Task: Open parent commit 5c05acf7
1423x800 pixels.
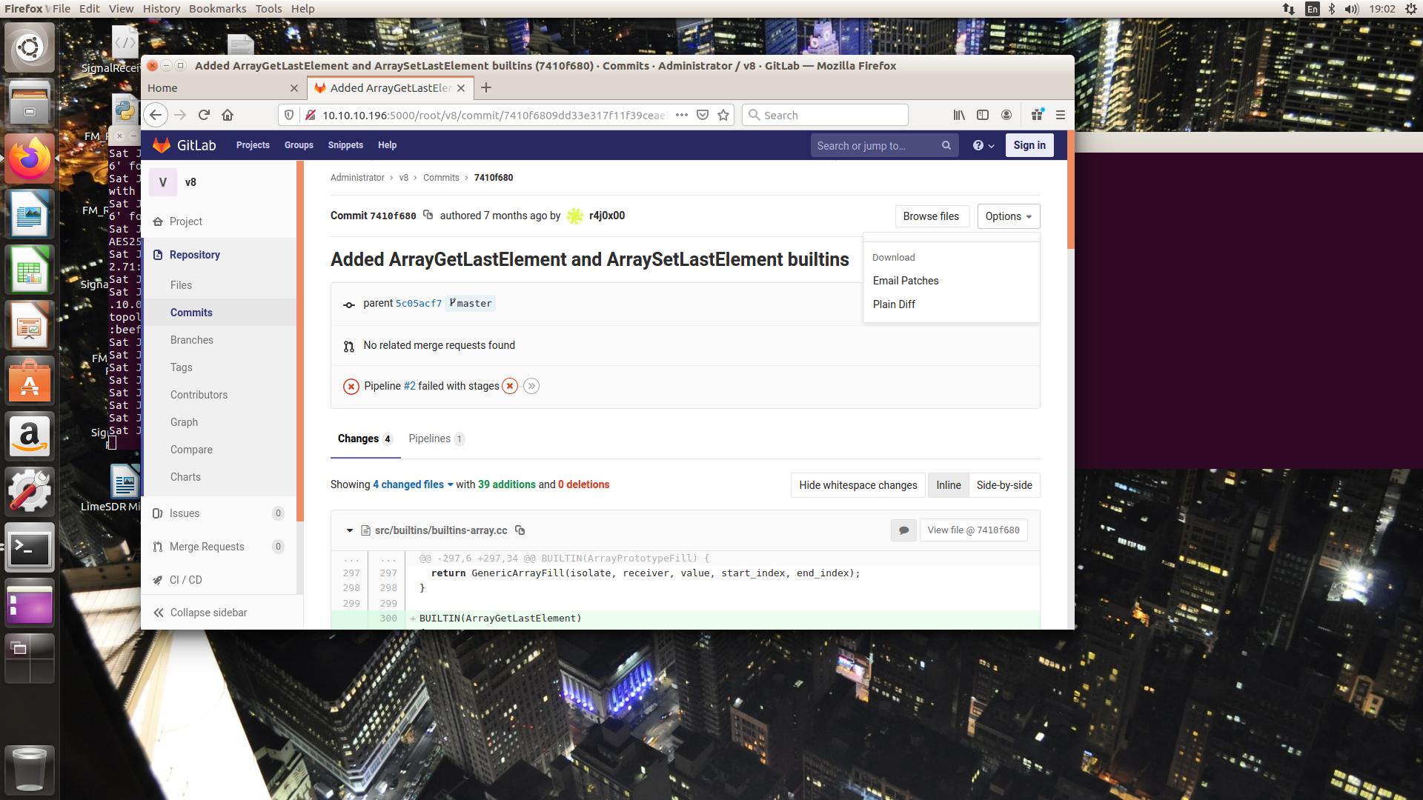Action: pyautogui.click(x=418, y=304)
